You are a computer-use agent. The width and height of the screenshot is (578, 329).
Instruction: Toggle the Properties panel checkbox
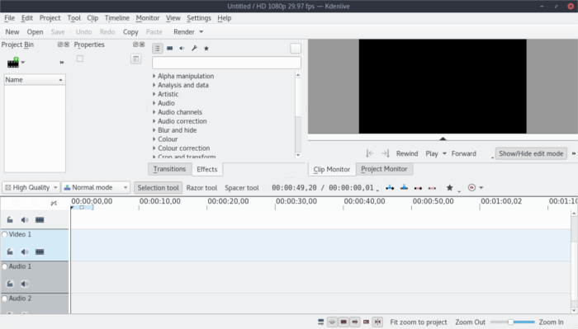click(80, 59)
